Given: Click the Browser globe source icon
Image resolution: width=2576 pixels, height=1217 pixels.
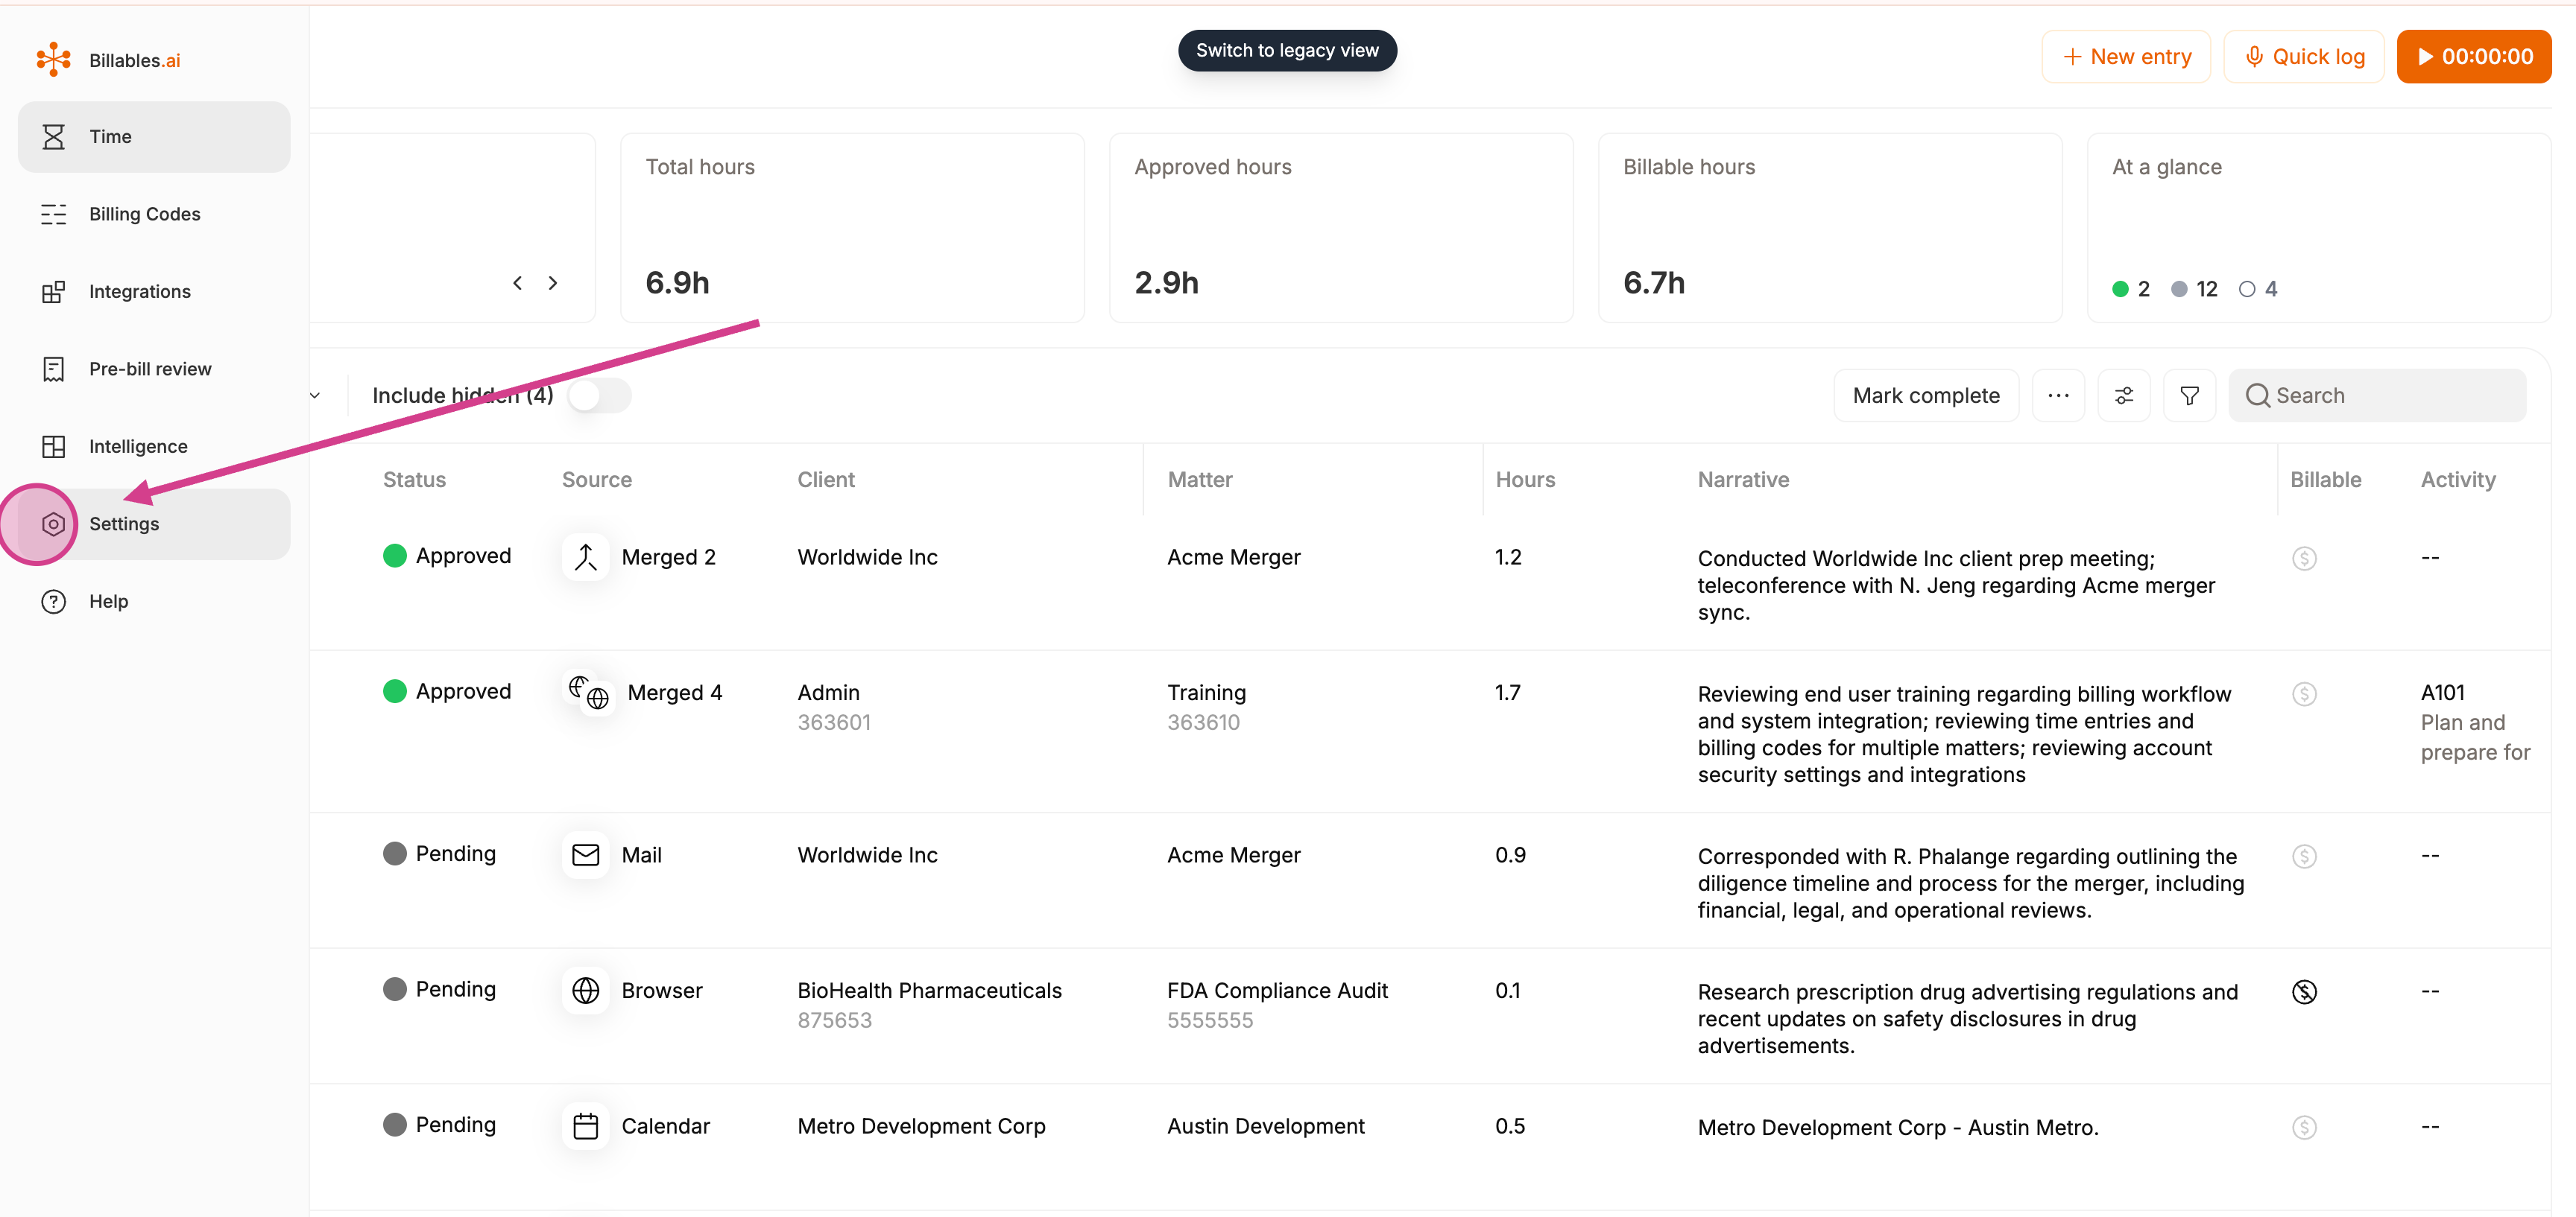Looking at the screenshot, I should coord(585,990).
